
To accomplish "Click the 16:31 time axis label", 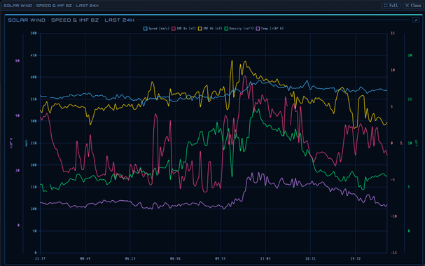I will (x=310, y=259).
